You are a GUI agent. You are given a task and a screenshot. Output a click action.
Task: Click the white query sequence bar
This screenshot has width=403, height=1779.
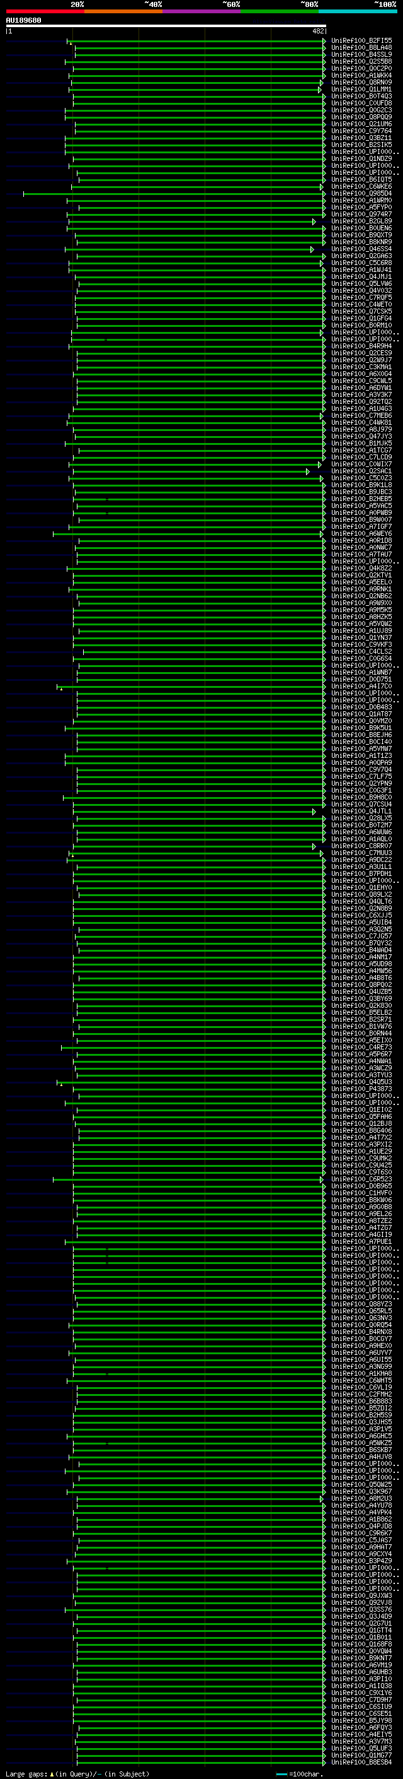pos(166,25)
